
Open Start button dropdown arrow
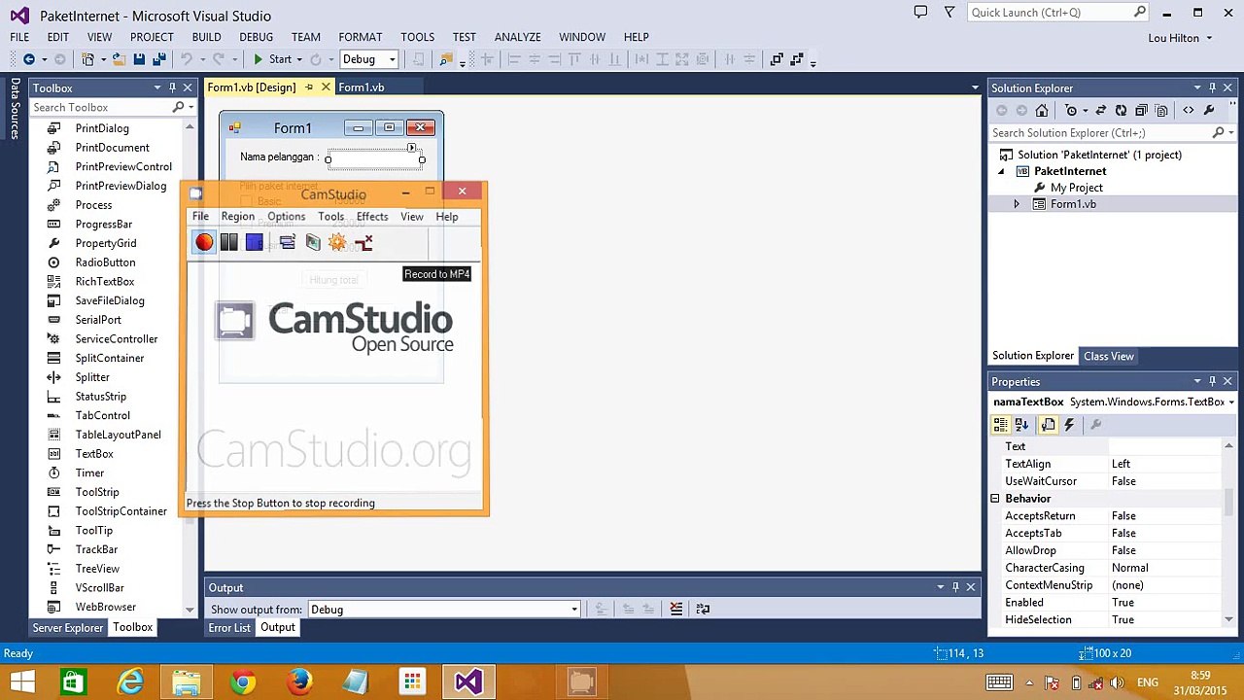[x=298, y=59]
